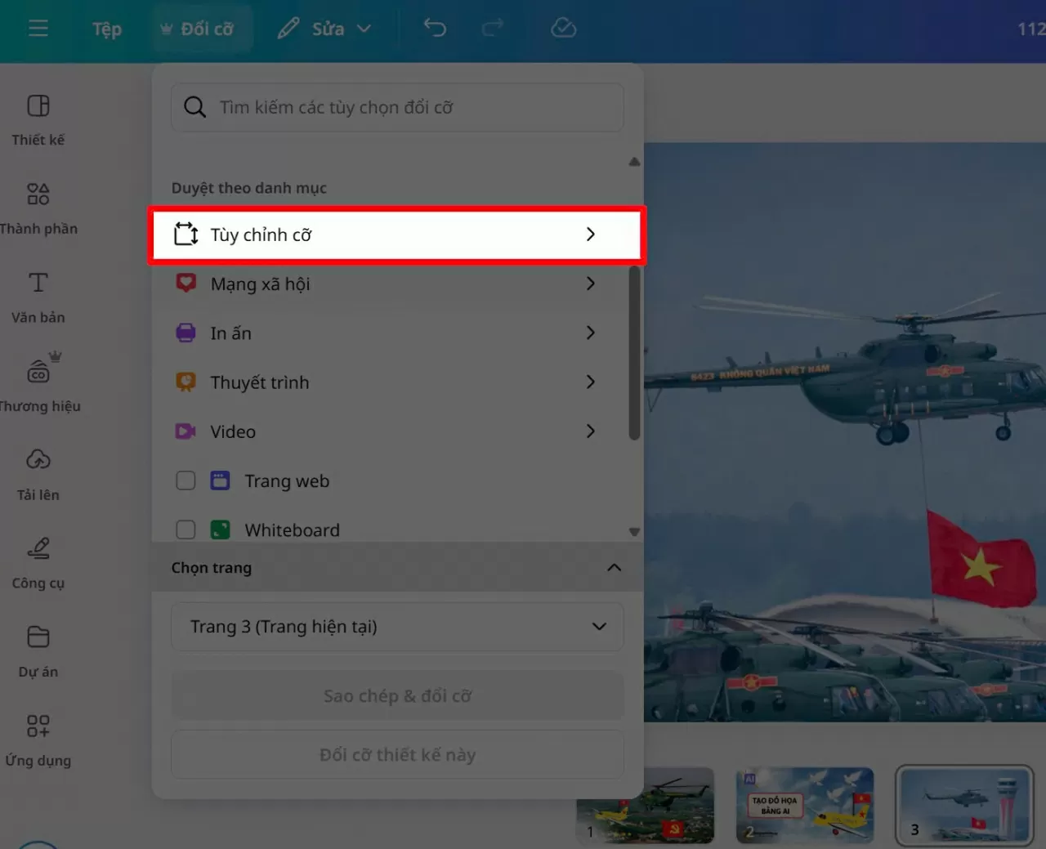
Task: Enable the Trang web checkbox
Action: [186, 480]
